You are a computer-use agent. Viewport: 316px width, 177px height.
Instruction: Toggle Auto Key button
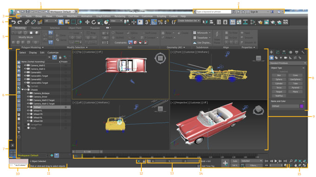(x=235, y=161)
